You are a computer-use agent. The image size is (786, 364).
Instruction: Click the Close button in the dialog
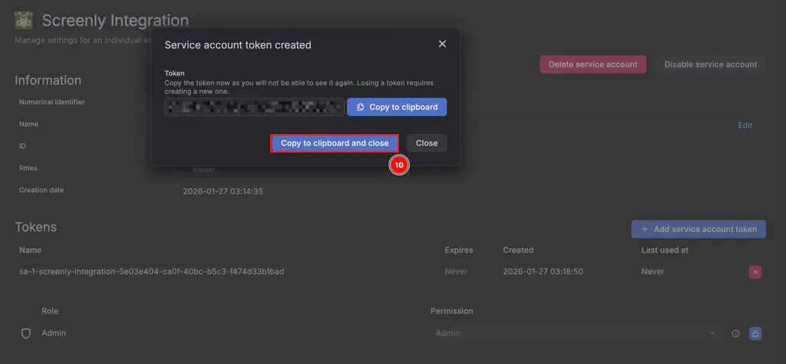[x=427, y=143]
